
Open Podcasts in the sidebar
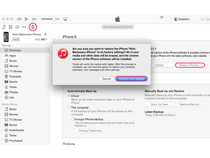[x=25, y=76]
